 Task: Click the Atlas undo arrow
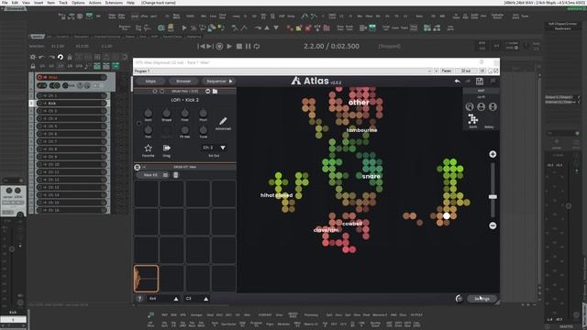[x=457, y=82]
